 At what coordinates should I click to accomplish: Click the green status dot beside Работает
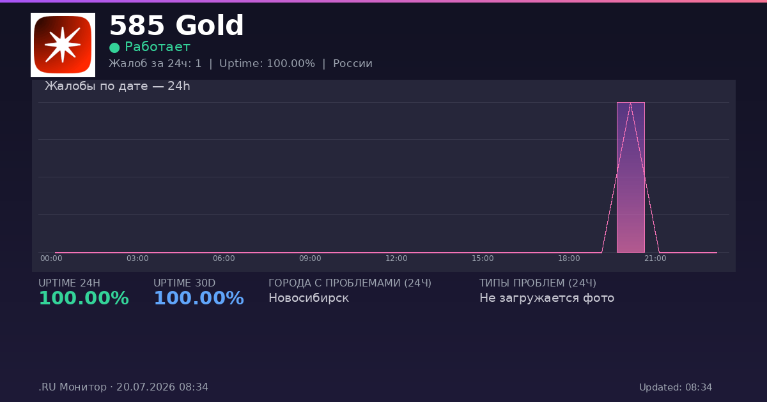[x=114, y=47]
